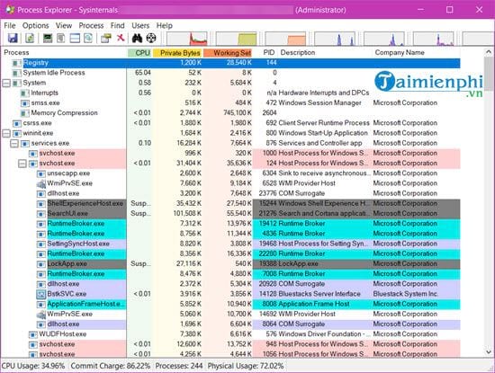Viewport: 495px width, 373px height.
Task: Open the process Properties toolbar icon
Action: pos(106,38)
